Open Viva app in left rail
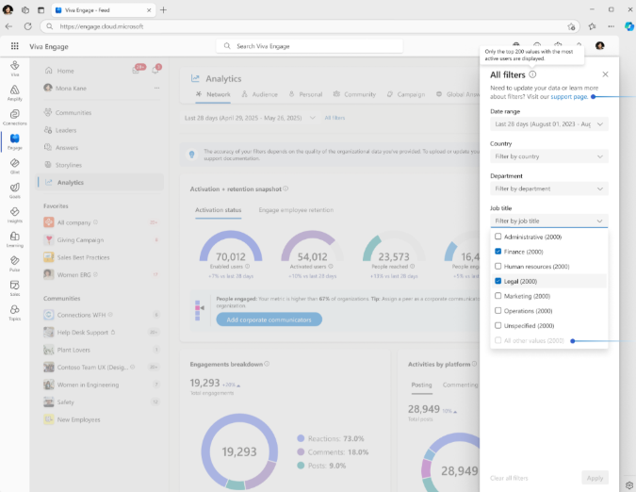 (14, 68)
